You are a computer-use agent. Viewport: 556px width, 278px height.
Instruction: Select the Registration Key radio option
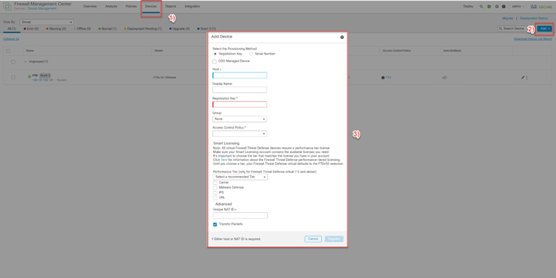click(x=215, y=53)
